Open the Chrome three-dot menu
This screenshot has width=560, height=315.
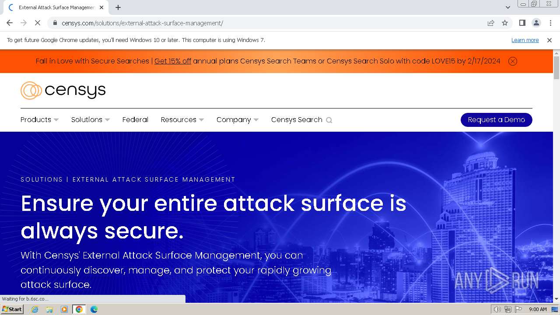point(550,23)
